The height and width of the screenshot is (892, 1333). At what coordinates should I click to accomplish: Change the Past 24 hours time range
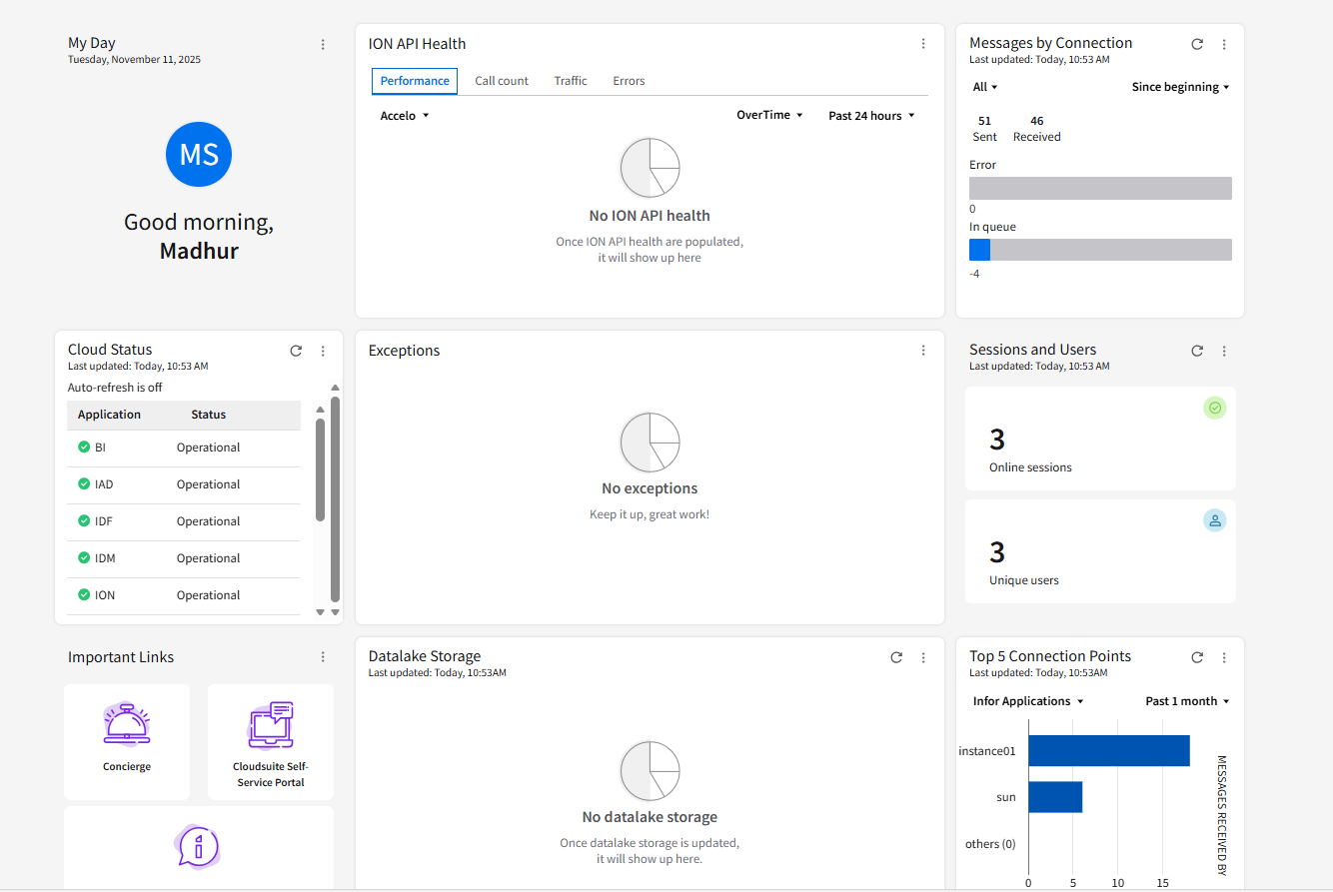(x=869, y=115)
